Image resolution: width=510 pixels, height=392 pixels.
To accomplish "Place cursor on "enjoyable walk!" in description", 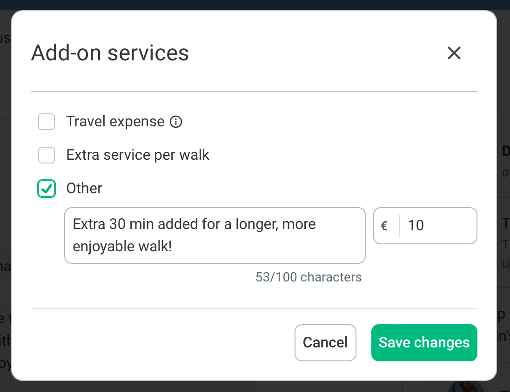I will 122,246.
